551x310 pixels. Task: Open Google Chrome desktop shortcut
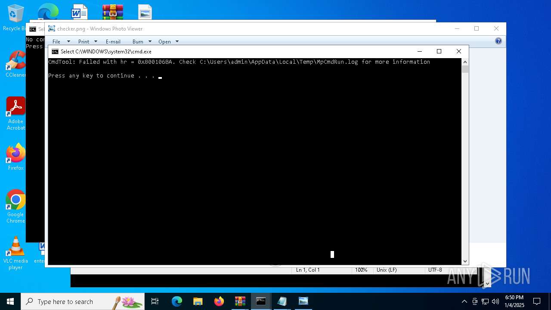click(x=15, y=207)
